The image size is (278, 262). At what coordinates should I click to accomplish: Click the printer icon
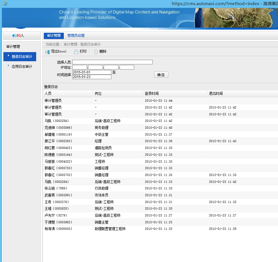(x=76, y=52)
